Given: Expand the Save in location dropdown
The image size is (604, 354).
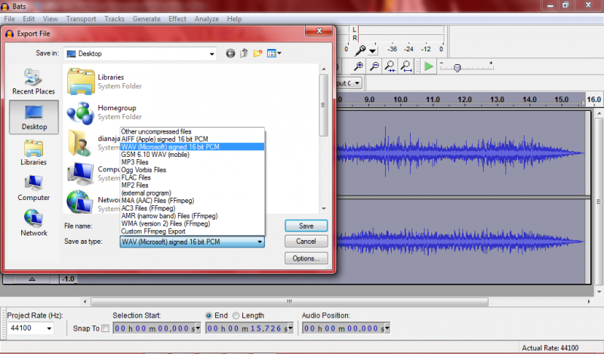Looking at the screenshot, I should click(212, 54).
